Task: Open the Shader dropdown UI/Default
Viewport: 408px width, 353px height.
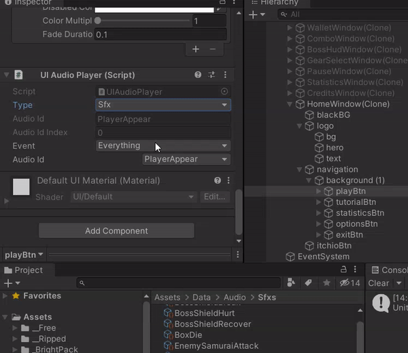Action: pos(133,197)
